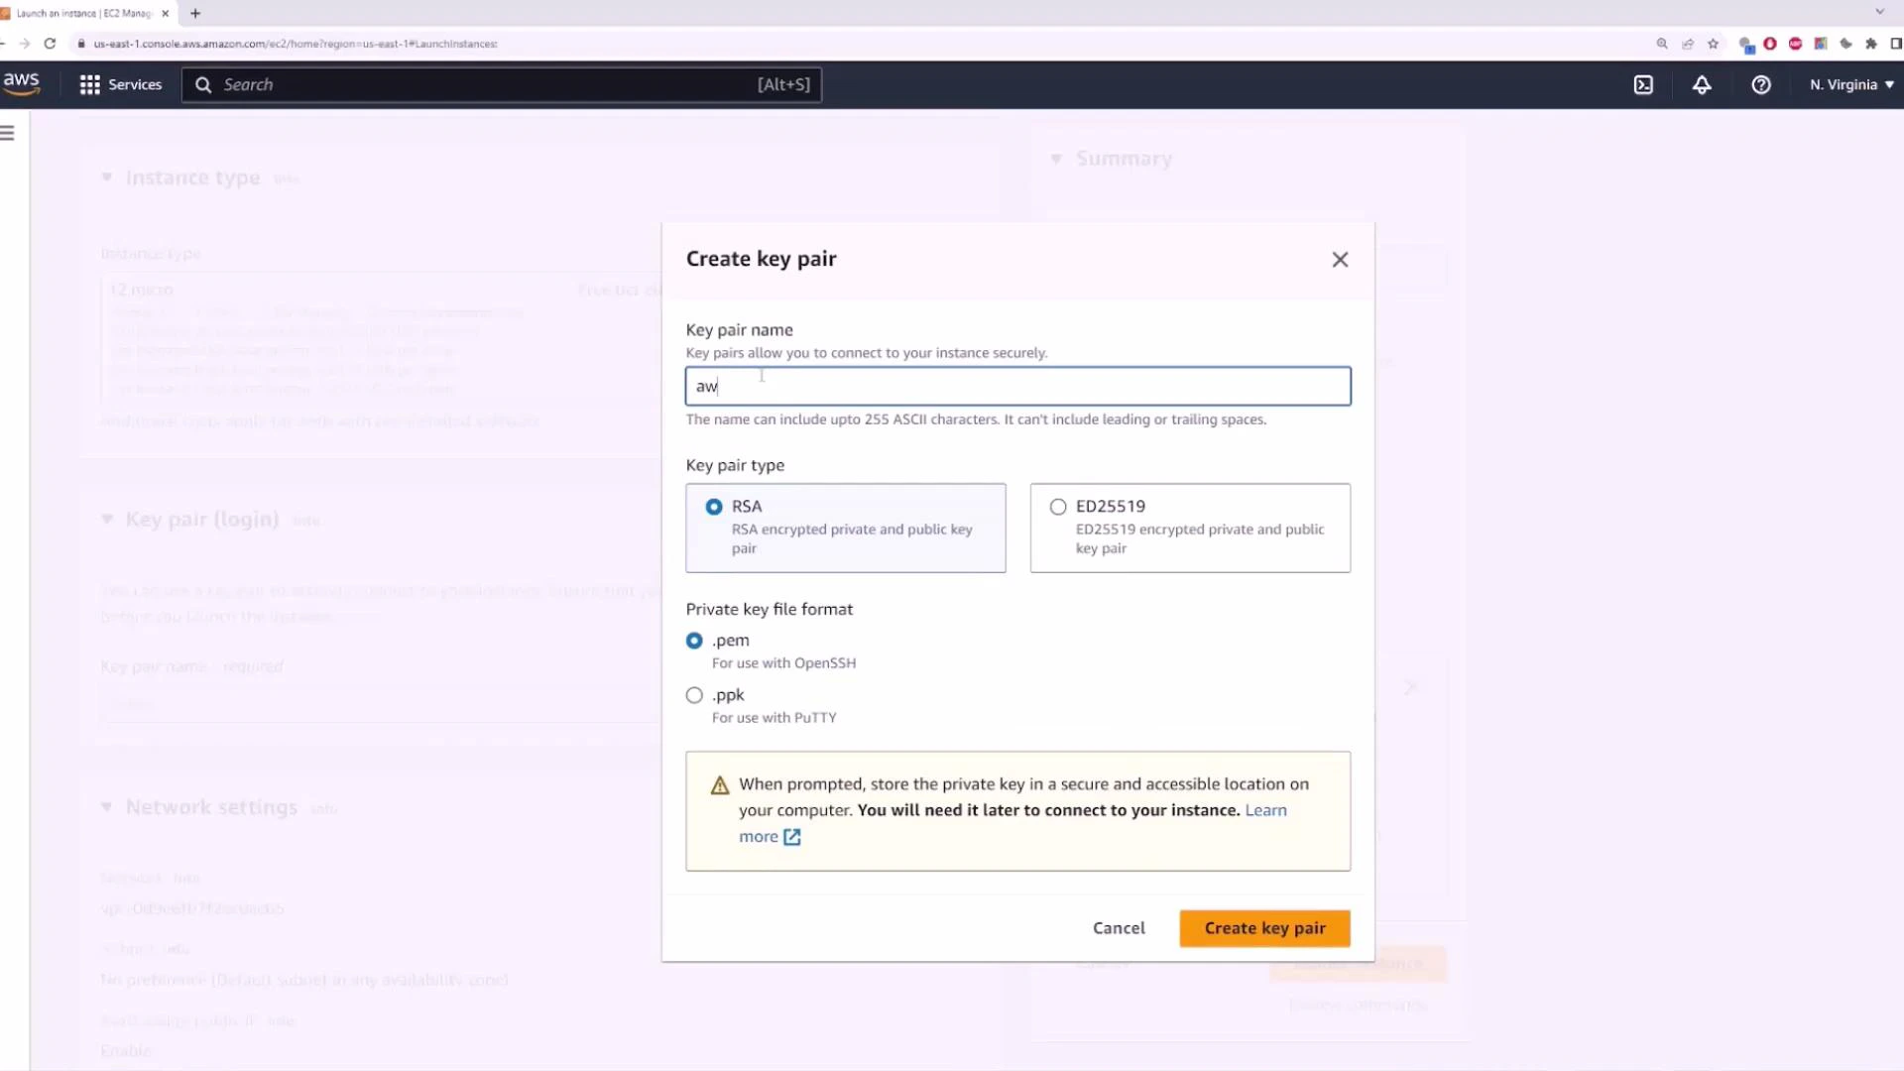
Task: Collapse the Key pair (login) section
Action: click(106, 519)
